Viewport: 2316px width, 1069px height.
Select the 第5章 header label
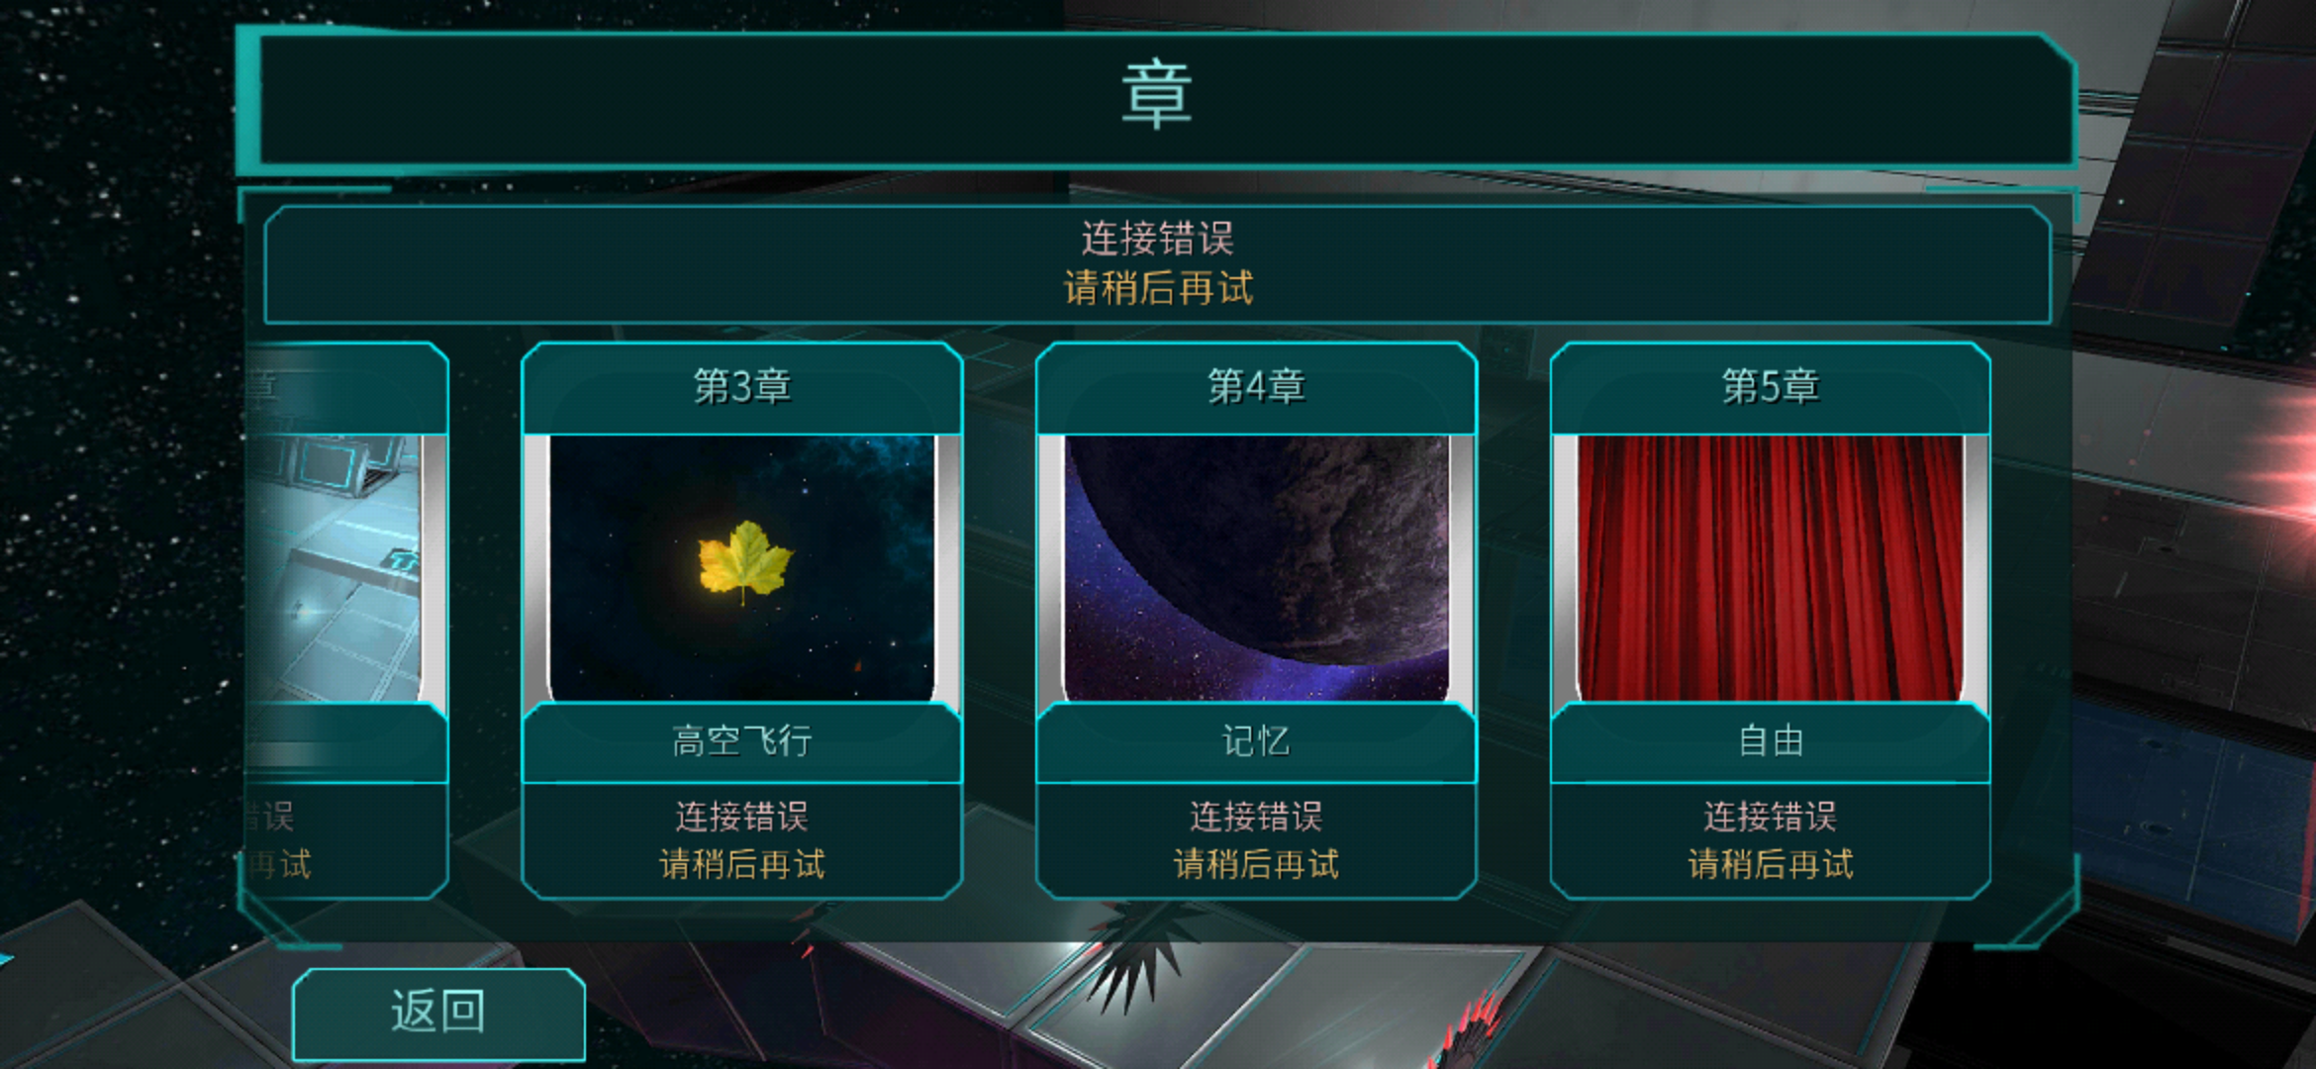click(1771, 387)
